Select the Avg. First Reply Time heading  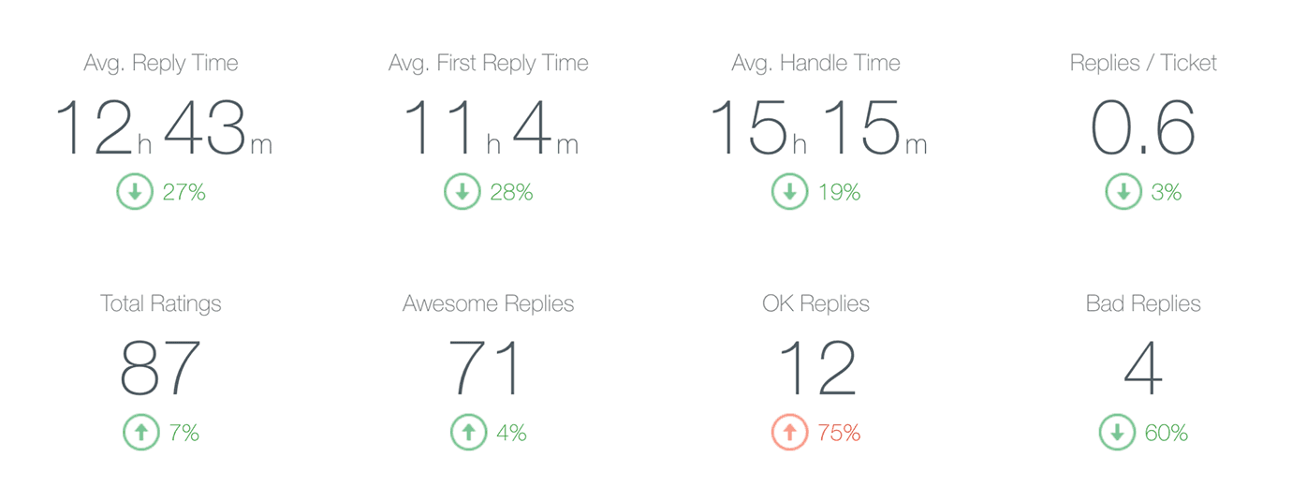tap(489, 64)
